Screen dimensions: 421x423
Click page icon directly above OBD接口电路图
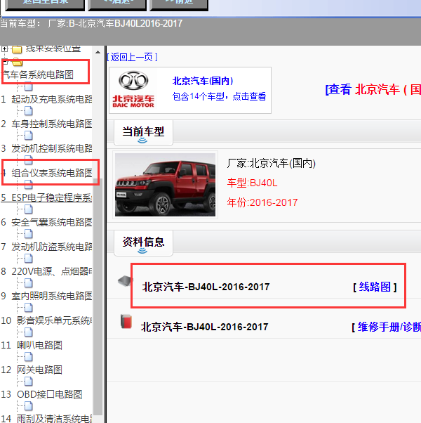[28, 382]
